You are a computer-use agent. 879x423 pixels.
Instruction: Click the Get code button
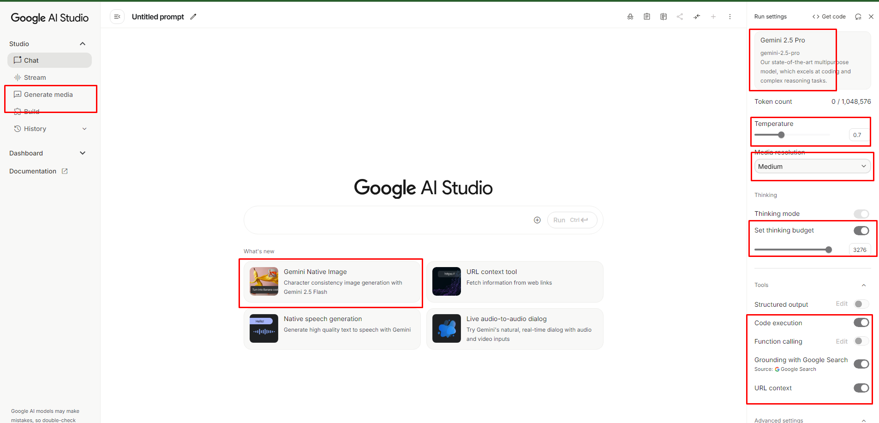[x=829, y=17]
